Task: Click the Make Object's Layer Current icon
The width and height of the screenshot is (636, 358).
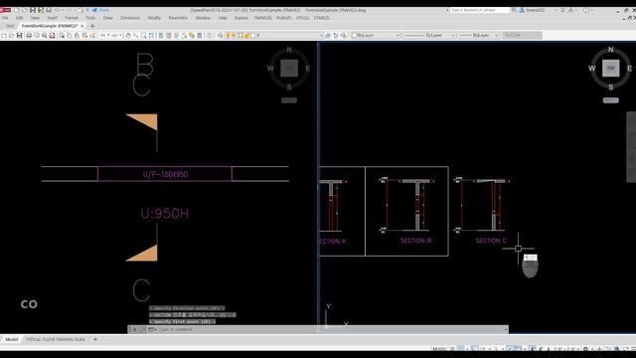Action: [328, 36]
